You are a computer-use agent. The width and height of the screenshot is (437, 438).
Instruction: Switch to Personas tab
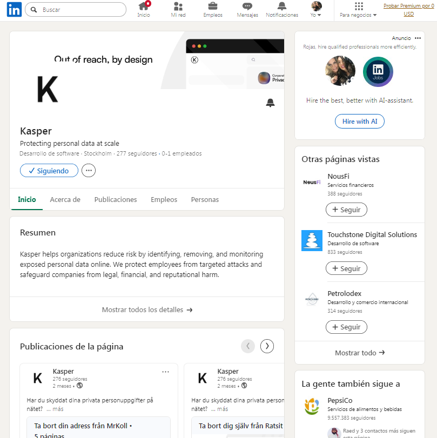[x=205, y=199]
